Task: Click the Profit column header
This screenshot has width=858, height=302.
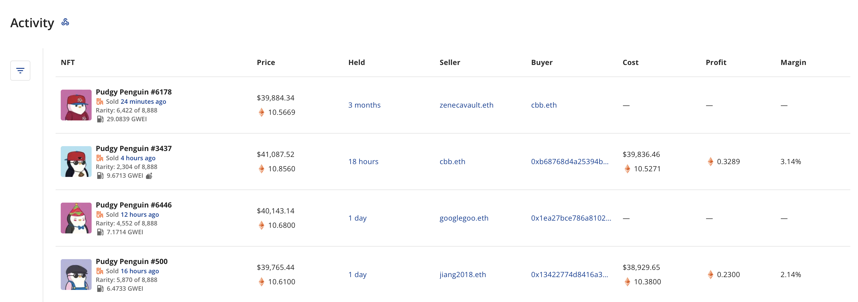Action: pos(716,62)
